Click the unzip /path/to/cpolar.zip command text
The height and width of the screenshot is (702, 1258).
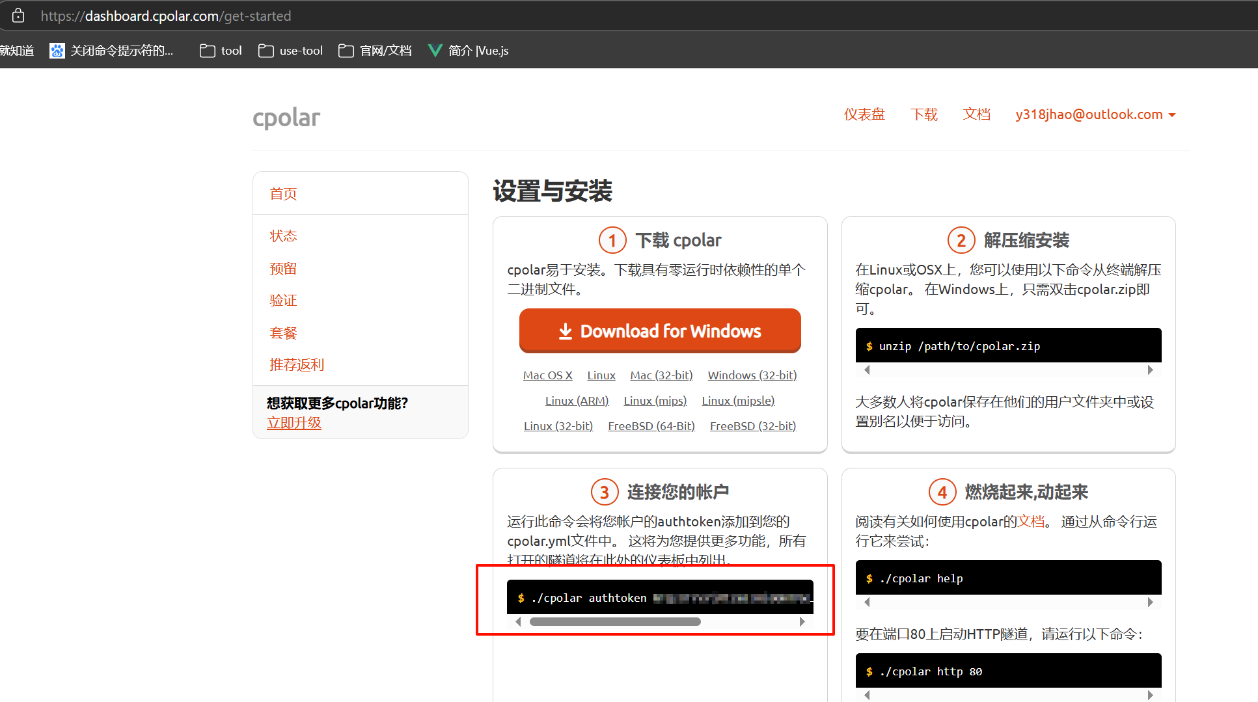point(960,346)
